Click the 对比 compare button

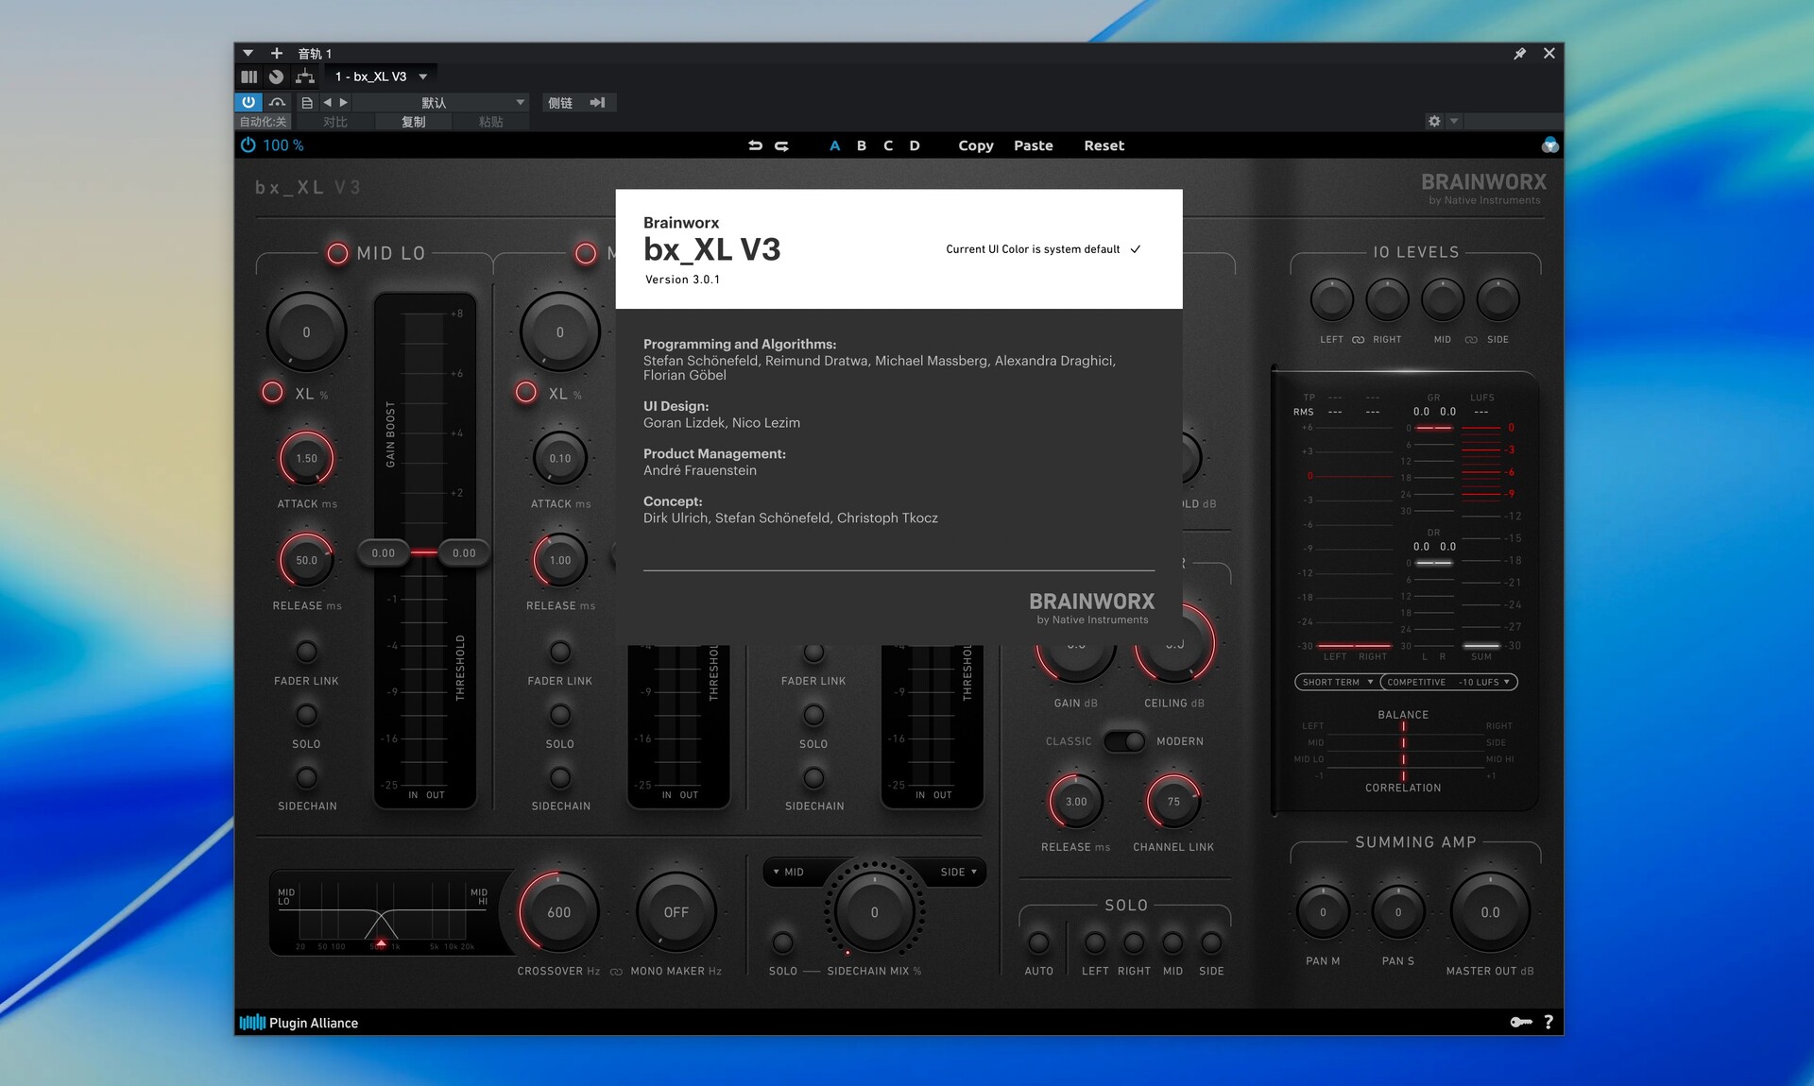[x=335, y=122]
